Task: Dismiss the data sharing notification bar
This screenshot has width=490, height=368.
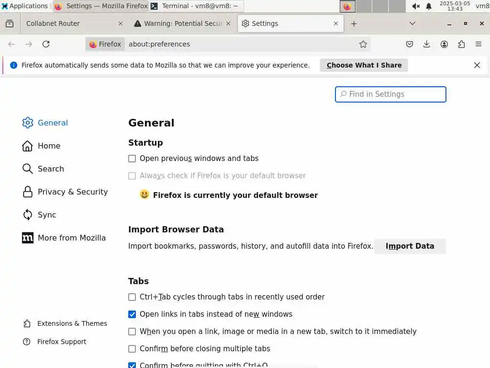Action: click(x=477, y=65)
